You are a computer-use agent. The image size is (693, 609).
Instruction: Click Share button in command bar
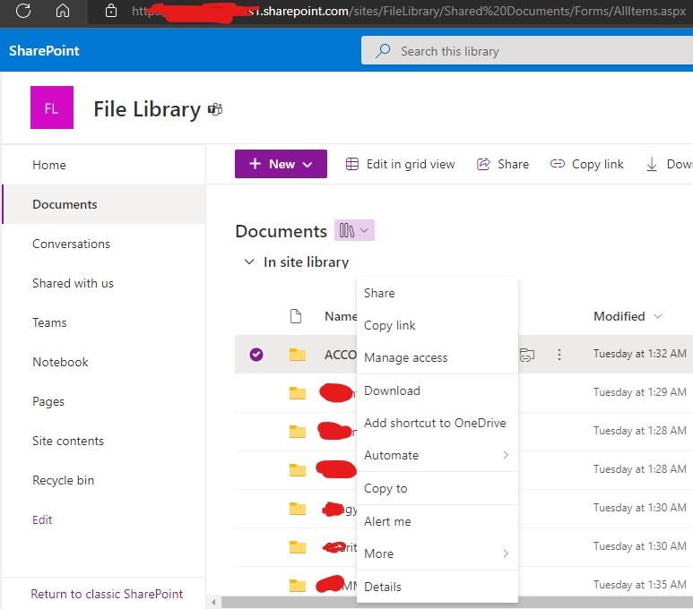[x=503, y=164]
